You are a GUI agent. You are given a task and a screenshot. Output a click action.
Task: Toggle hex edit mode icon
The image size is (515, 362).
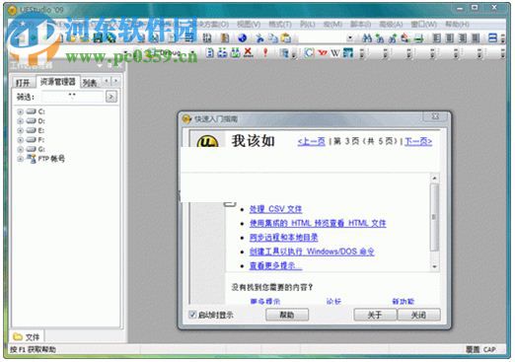click(207, 38)
